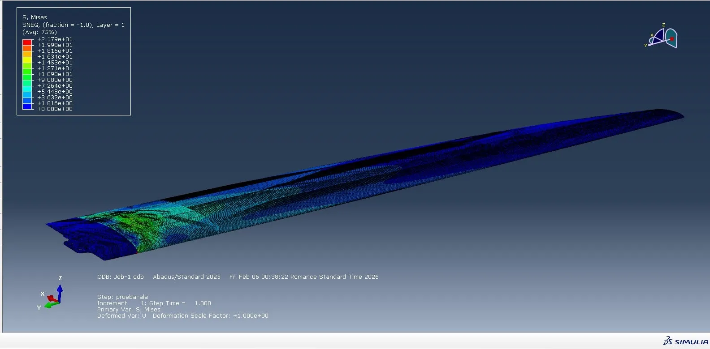The image size is (710, 349).
Task: Click legend value +3.632e+00
Action: point(55,98)
